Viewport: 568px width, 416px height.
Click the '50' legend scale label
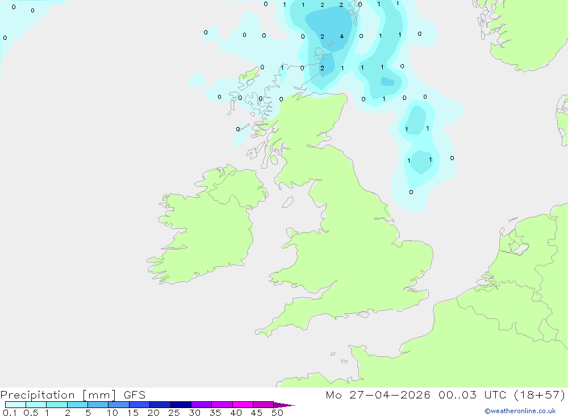click(x=277, y=413)
